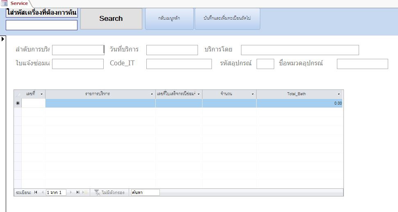The height and width of the screenshot is (212, 398).
Task: Click the Total_Bath cell showing 0.00
Action: click(300, 103)
